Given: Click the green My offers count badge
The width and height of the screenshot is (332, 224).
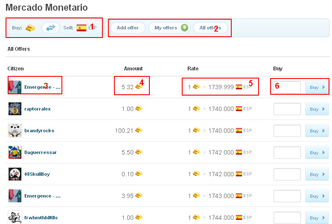Looking at the screenshot, I should pos(184,28).
